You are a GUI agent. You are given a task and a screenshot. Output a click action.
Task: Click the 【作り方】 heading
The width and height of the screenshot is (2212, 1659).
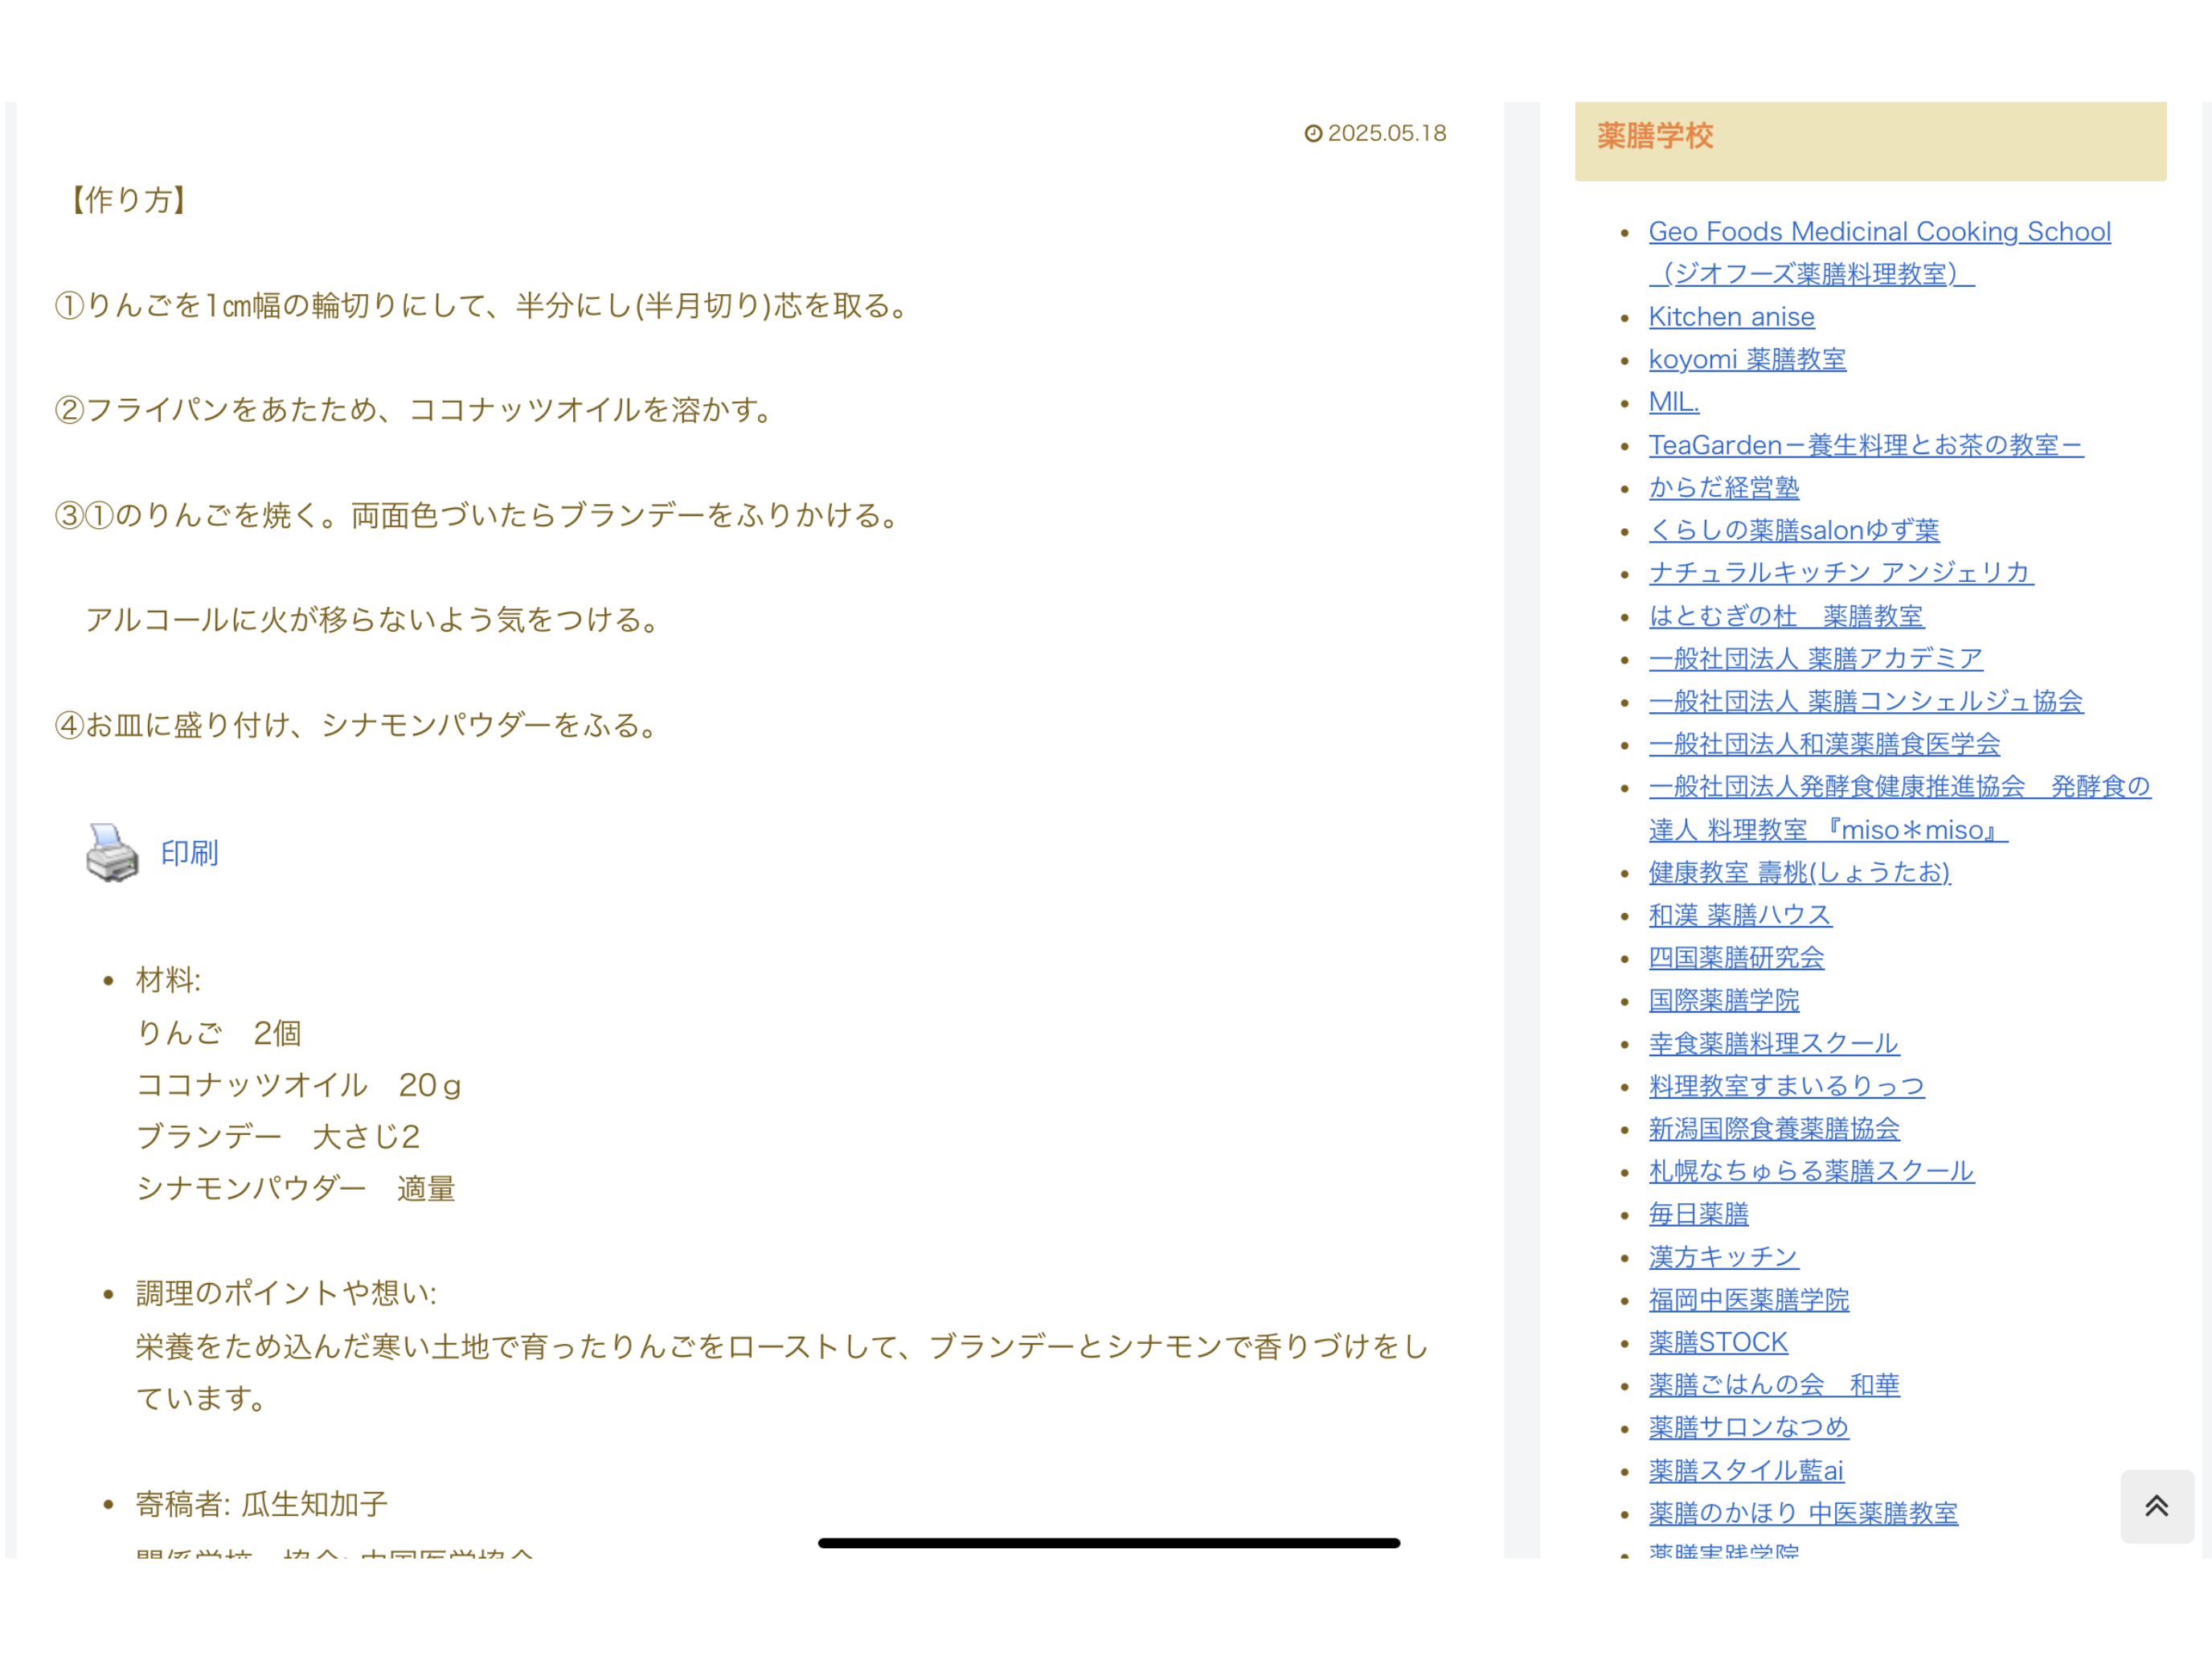[x=128, y=200]
